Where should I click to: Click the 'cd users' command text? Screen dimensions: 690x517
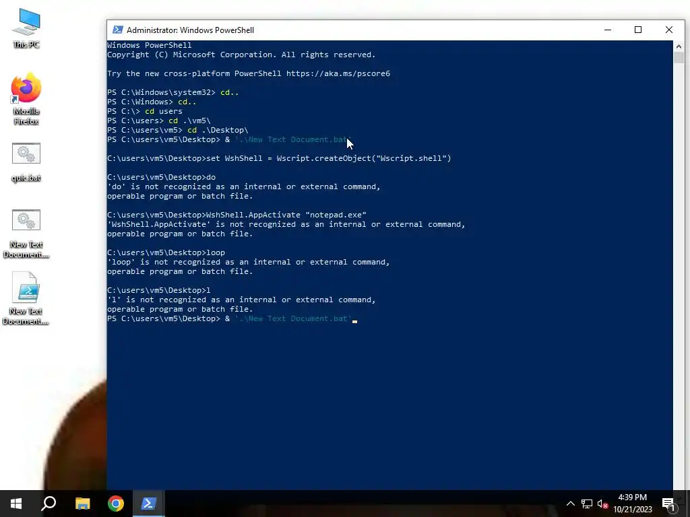pyautogui.click(x=163, y=111)
